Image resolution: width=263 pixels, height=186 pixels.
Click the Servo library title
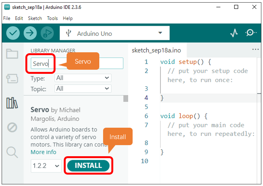[x=40, y=110]
